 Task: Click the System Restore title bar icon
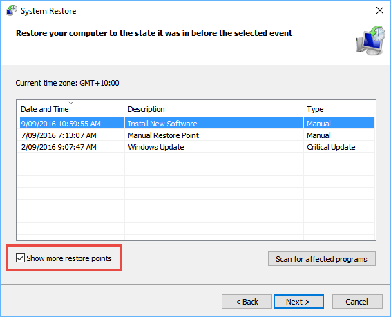(x=12, y=10)
